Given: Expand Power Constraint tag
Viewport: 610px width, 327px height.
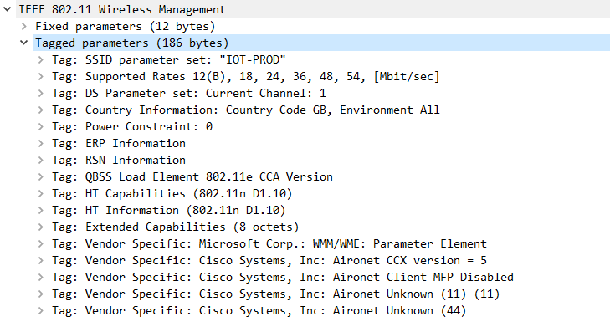Looking at the screenshot, I should pyautogui.click(x=40, y=126).
